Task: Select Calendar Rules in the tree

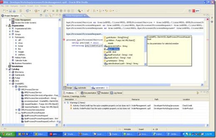Action: point(21,61)
